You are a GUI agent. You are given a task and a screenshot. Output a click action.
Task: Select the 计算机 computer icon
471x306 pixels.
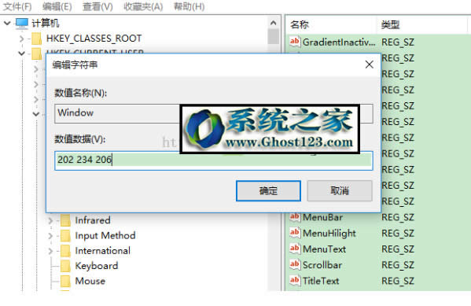[22, 23]
